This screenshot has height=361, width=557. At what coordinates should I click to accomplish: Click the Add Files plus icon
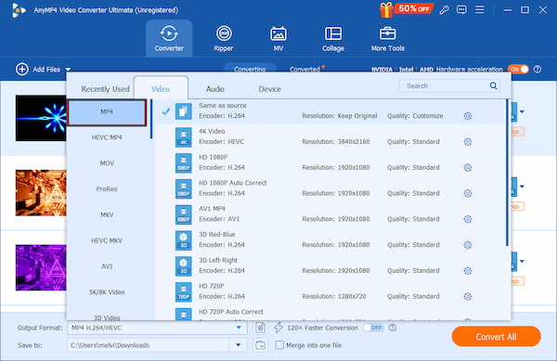coord(22,70)
